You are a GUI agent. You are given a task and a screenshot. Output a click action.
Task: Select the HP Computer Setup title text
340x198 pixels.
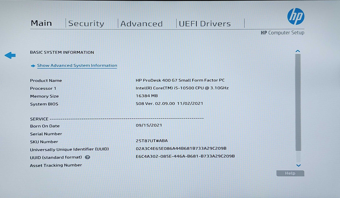pos(283,33)
